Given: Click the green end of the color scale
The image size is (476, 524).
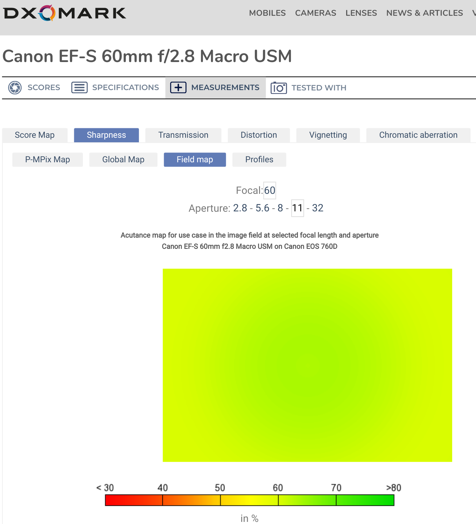Looking at the screenshot, I should [365, 500].
